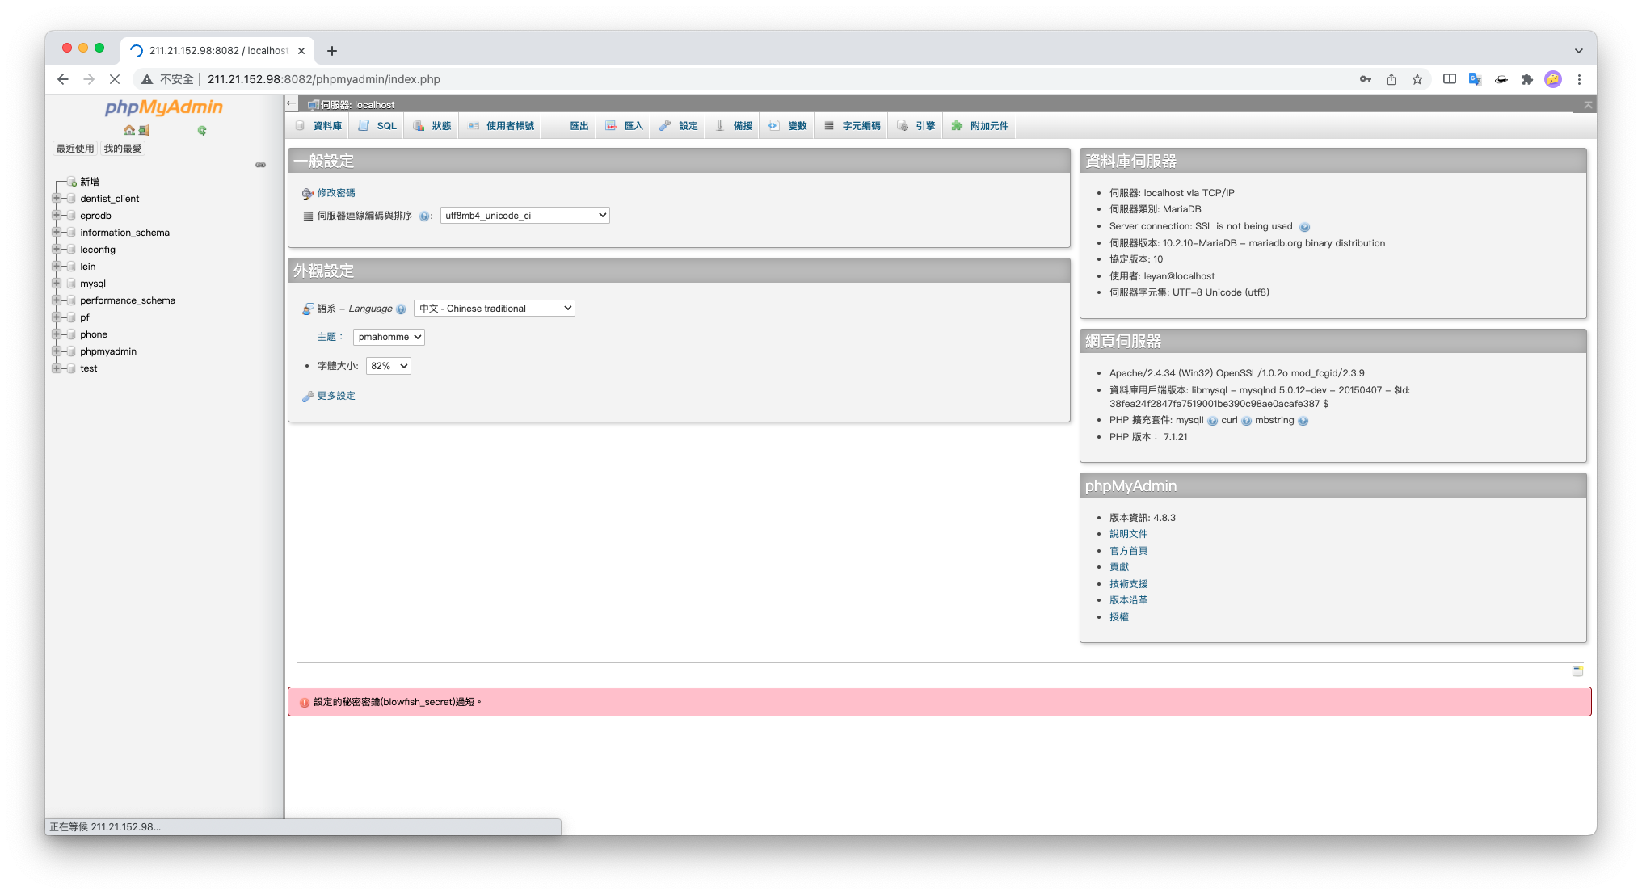
Task: Switch to the SQL tab
Action: [377, 126]
